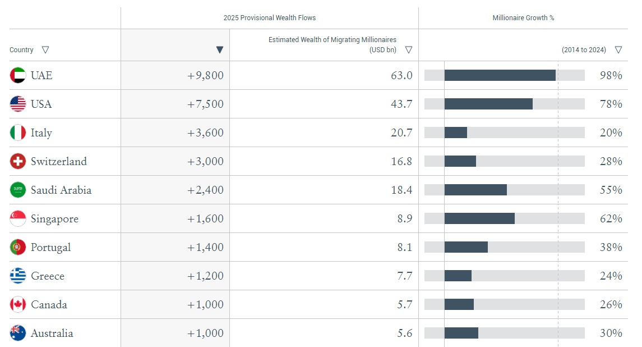Toggle the active filled sort arrow for wealth flows
This screenshot has height=347, width=642.
coord(220,50)
